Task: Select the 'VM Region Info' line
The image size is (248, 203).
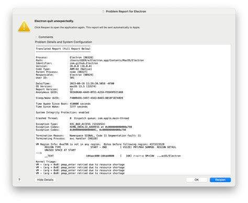Action: 100,144
